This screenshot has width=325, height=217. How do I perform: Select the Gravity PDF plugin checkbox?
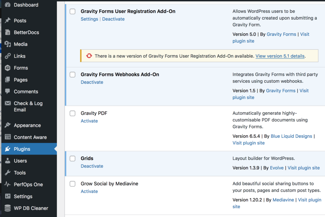point(73,113)
